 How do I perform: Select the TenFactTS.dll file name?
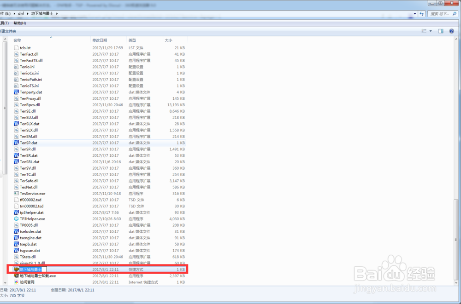[x=31, y=60]
